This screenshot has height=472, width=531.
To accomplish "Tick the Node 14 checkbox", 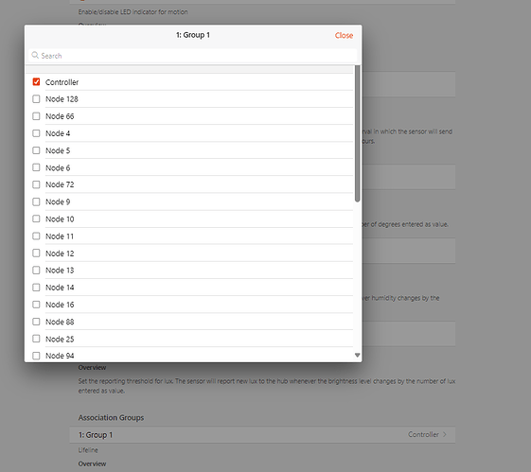I will point(36,288).
